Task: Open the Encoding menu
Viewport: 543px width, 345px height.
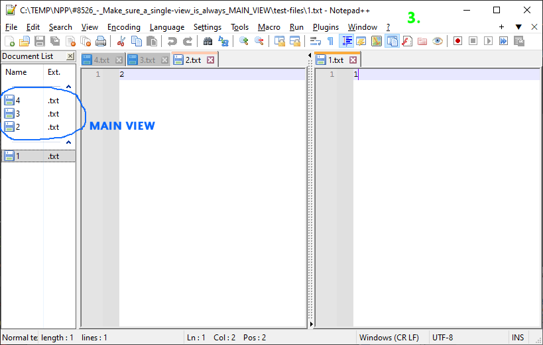Action: point(123,27)
